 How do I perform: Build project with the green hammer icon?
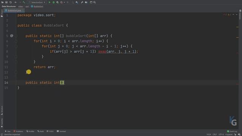pyautogui.click(x=24, y=2)
